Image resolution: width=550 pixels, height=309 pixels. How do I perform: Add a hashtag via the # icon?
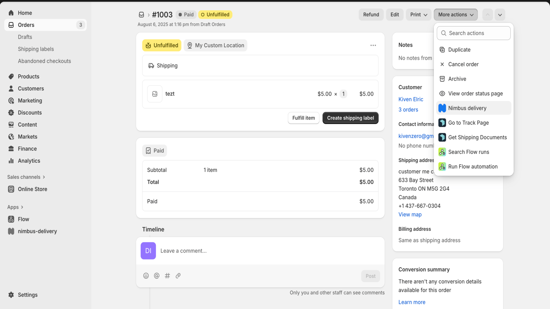[x=167, y=275]
